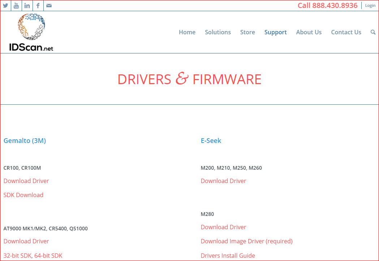This screenshot has width=379, height=261.
Task: Click the CR100, CR100M model text
Action: coord(22,168)
